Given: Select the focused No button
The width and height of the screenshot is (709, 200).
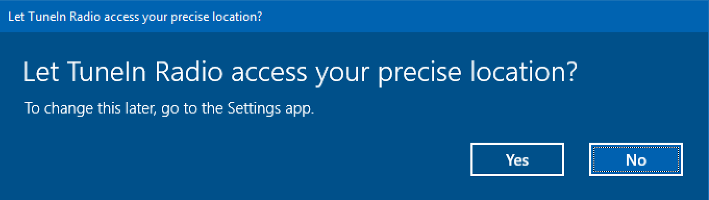Looking at the screenshot, I should pos(636,159).
